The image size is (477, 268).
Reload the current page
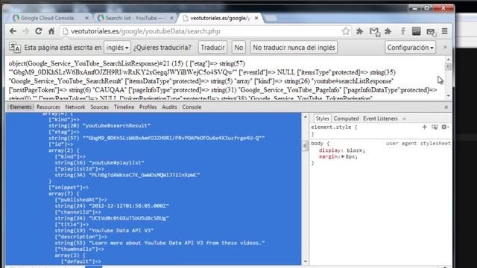click(x=39, y=31)
